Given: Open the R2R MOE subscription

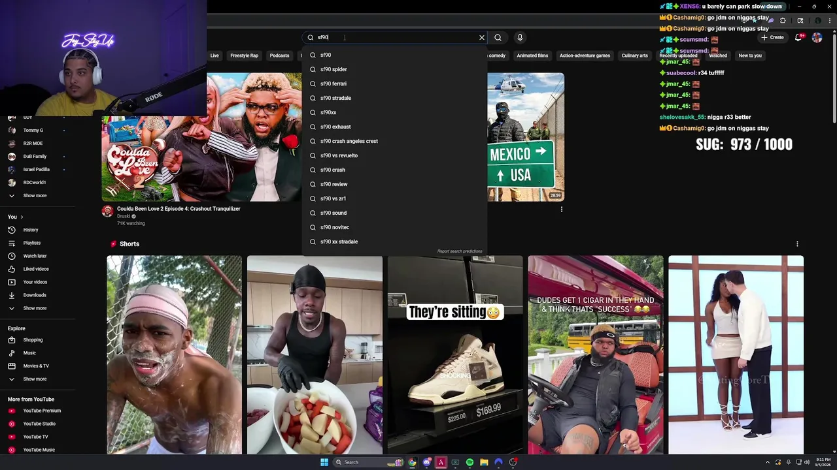Looking at the screenshot, I should pos(37,143).
